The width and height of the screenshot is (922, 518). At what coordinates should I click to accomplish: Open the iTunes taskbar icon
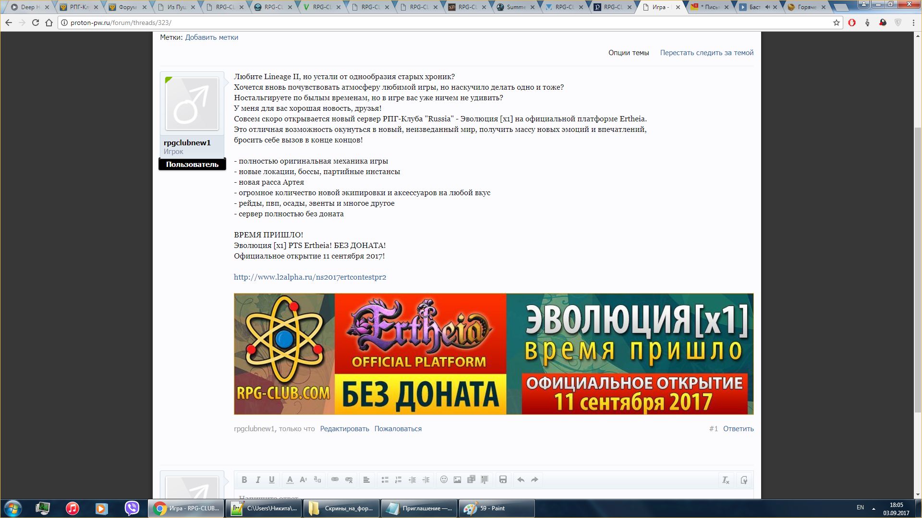pos(73,508)
